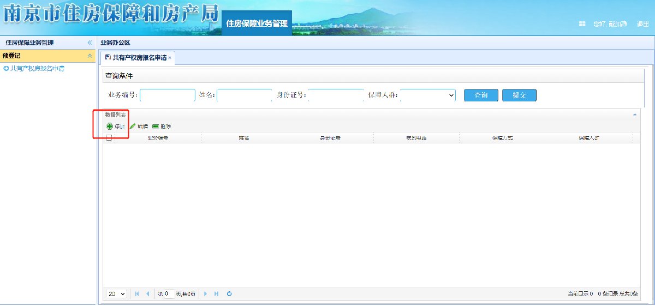
Task: Switch to the 共有产权房报名申请 tab
Action: [x=139, y=57]
